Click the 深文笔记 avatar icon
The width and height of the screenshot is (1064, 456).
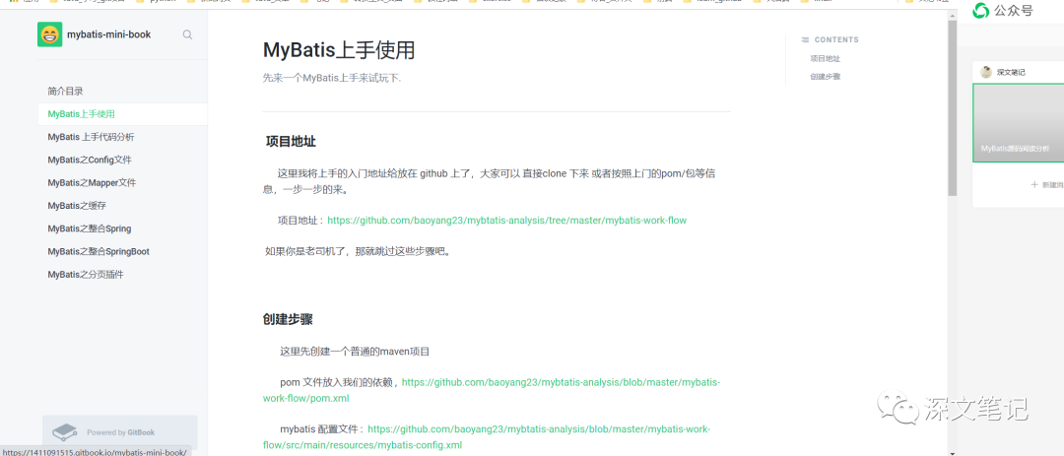coord(986,72)
